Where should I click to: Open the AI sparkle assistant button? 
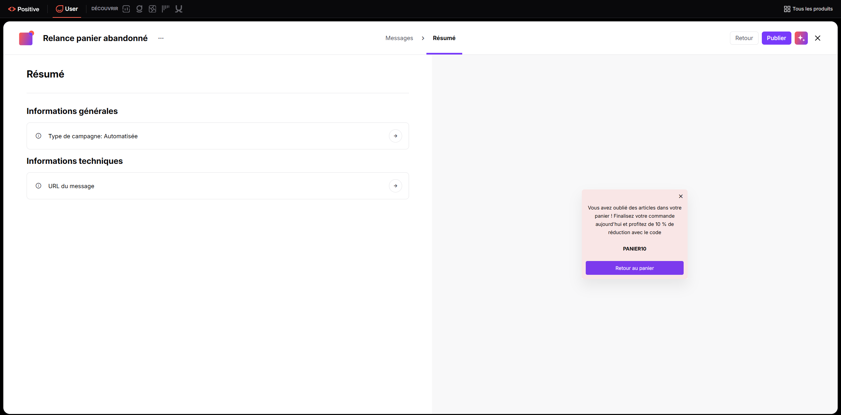[x=801, y=38]
